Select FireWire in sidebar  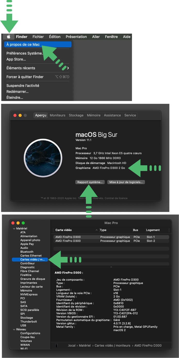tap(26, 275)
